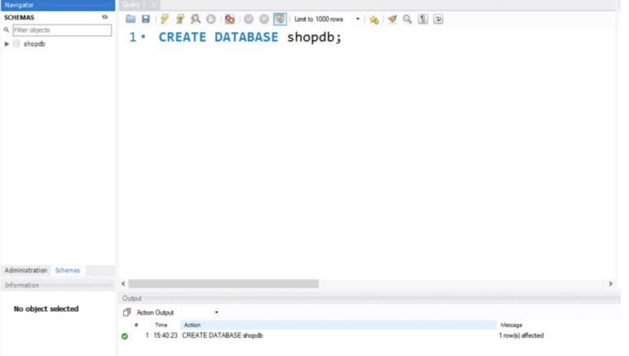The image size is (629, 356).
Task: Save the script to a file
Action: click(145, 19)
